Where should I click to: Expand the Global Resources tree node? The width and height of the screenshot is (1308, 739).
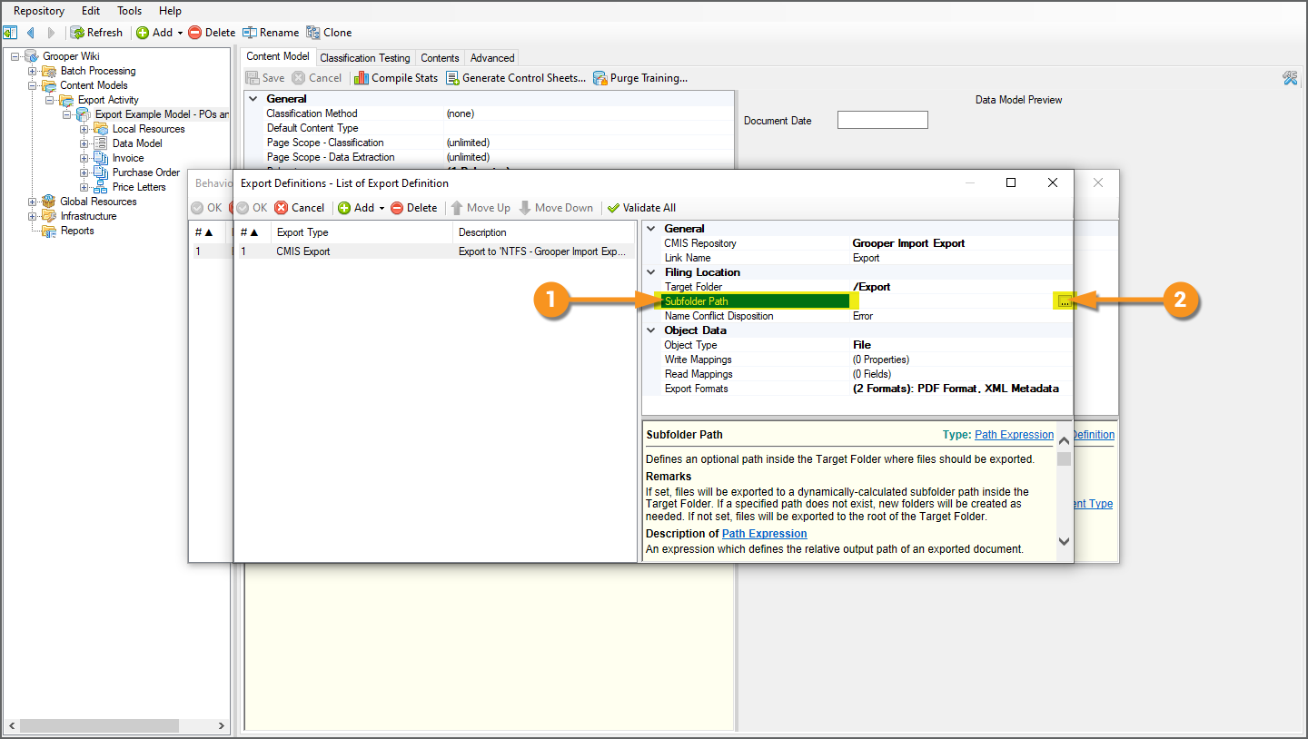coord(33,202)
